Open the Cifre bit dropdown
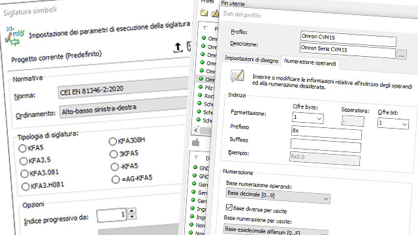Screen dimensions: 418x235 tap(393, 123)
